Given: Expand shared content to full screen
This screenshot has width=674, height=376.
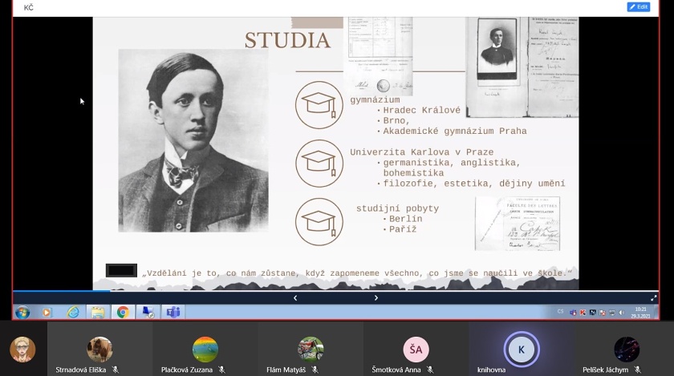Looking at the screenshot, I should point(653,298).
